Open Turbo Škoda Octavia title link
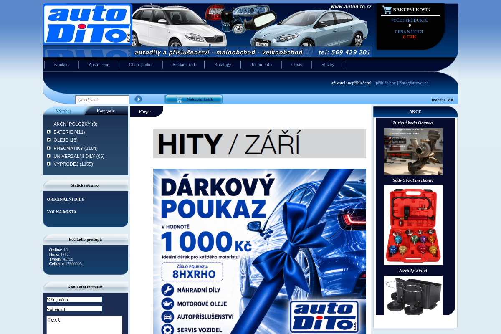501x334 pixels. click(412, 123)
